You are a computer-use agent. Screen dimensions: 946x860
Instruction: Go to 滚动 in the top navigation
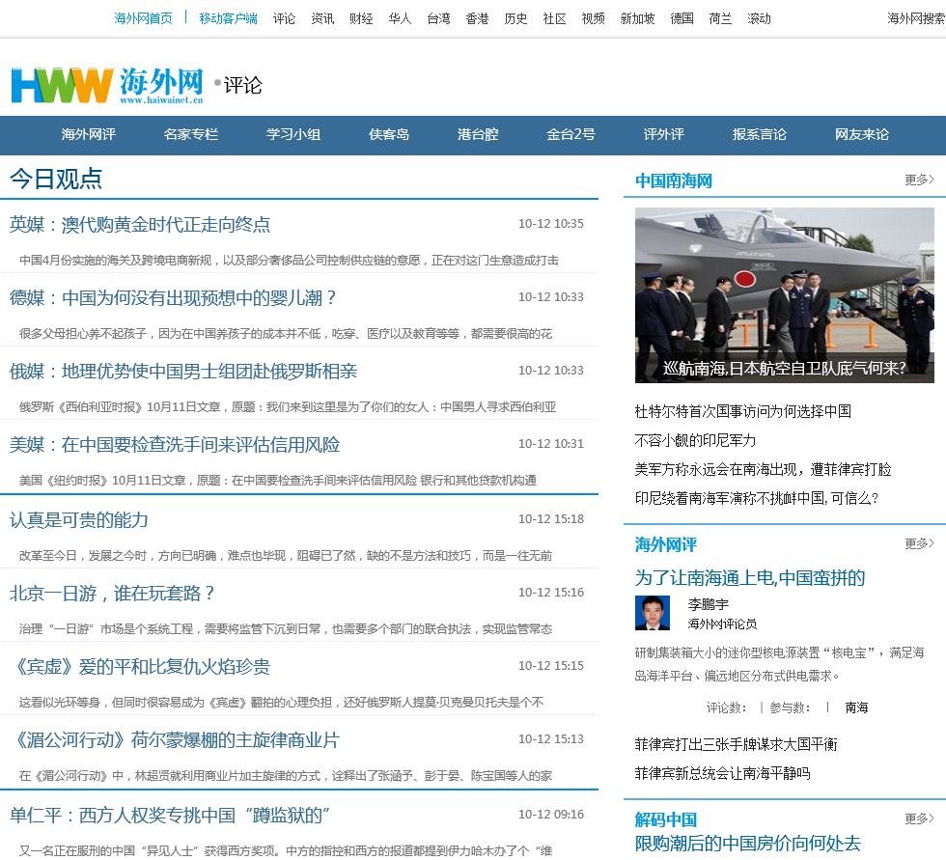click(x=760, y=18)
